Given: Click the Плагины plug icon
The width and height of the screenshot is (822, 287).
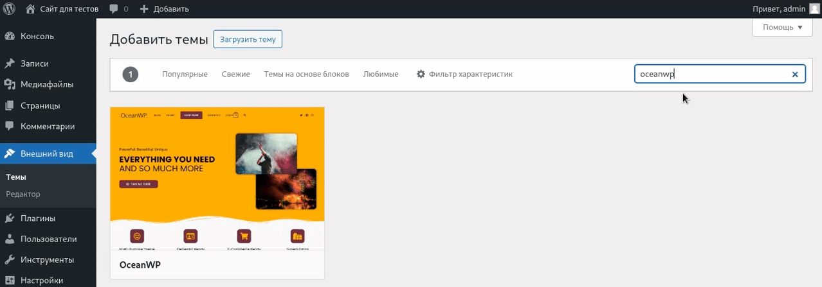Looking at the screenshot, I should tap(10, 218).
